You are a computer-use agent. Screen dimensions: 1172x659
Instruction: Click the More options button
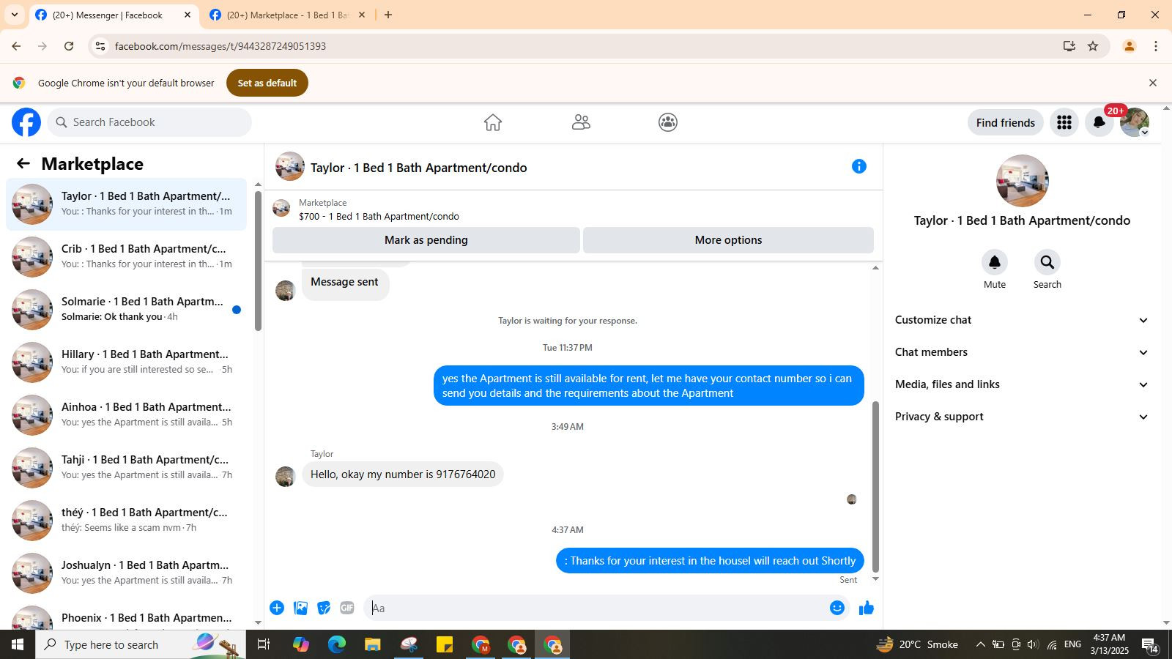(x=728, y=240)
